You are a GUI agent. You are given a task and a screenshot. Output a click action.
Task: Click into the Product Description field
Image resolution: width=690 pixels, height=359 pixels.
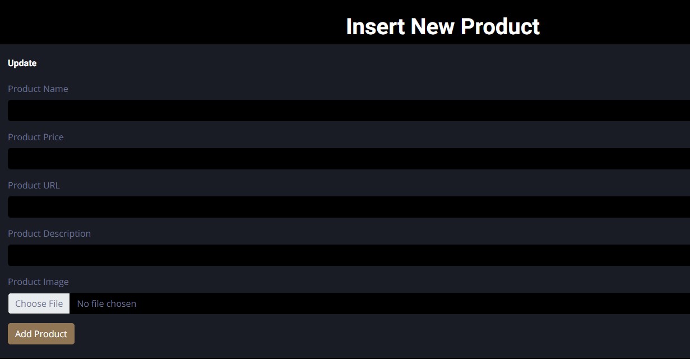[x=348, y=255]
